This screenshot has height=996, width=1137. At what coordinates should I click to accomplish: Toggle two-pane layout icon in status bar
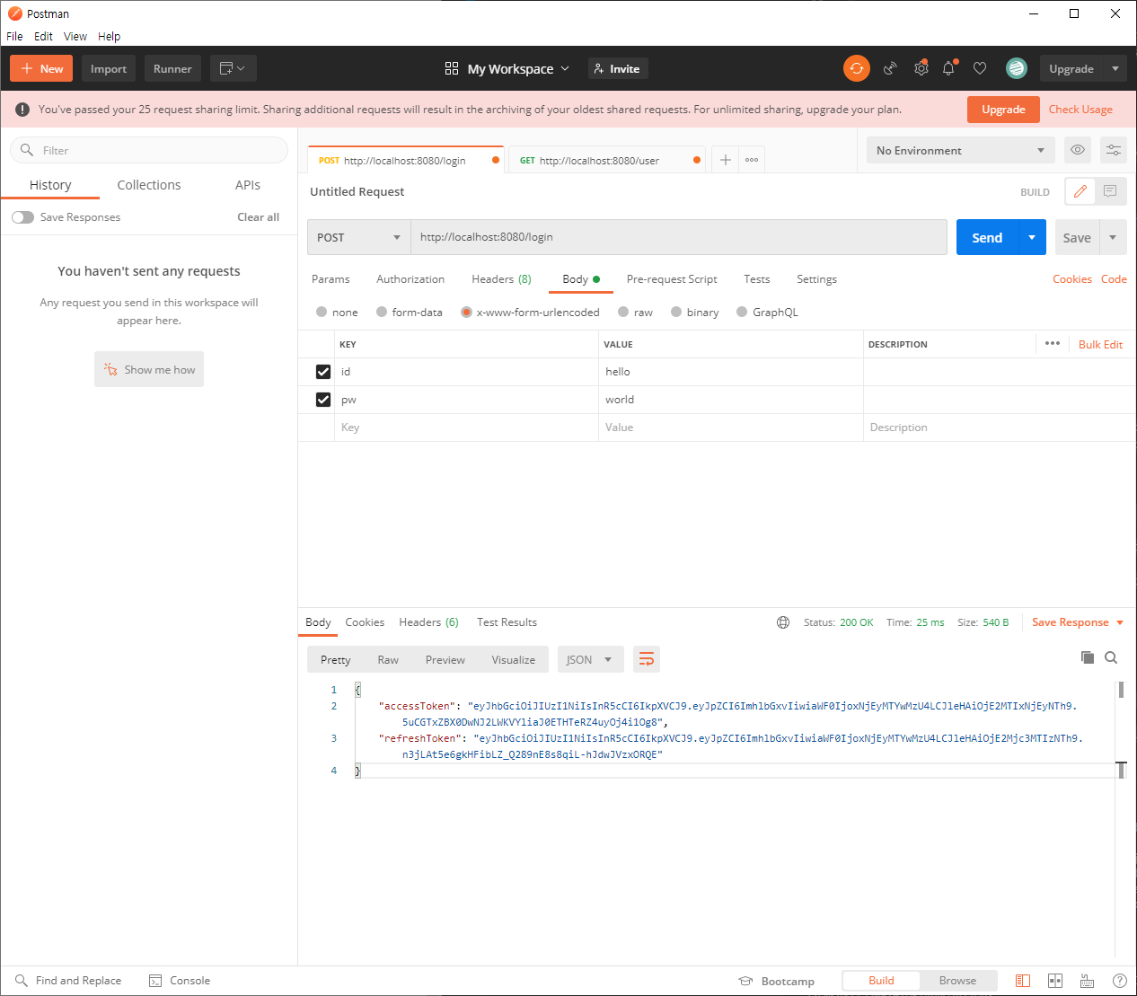click(x=1023, y=981)
